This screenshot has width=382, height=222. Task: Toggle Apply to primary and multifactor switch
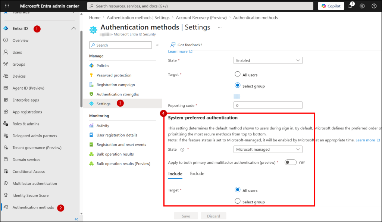click(290, 162)
